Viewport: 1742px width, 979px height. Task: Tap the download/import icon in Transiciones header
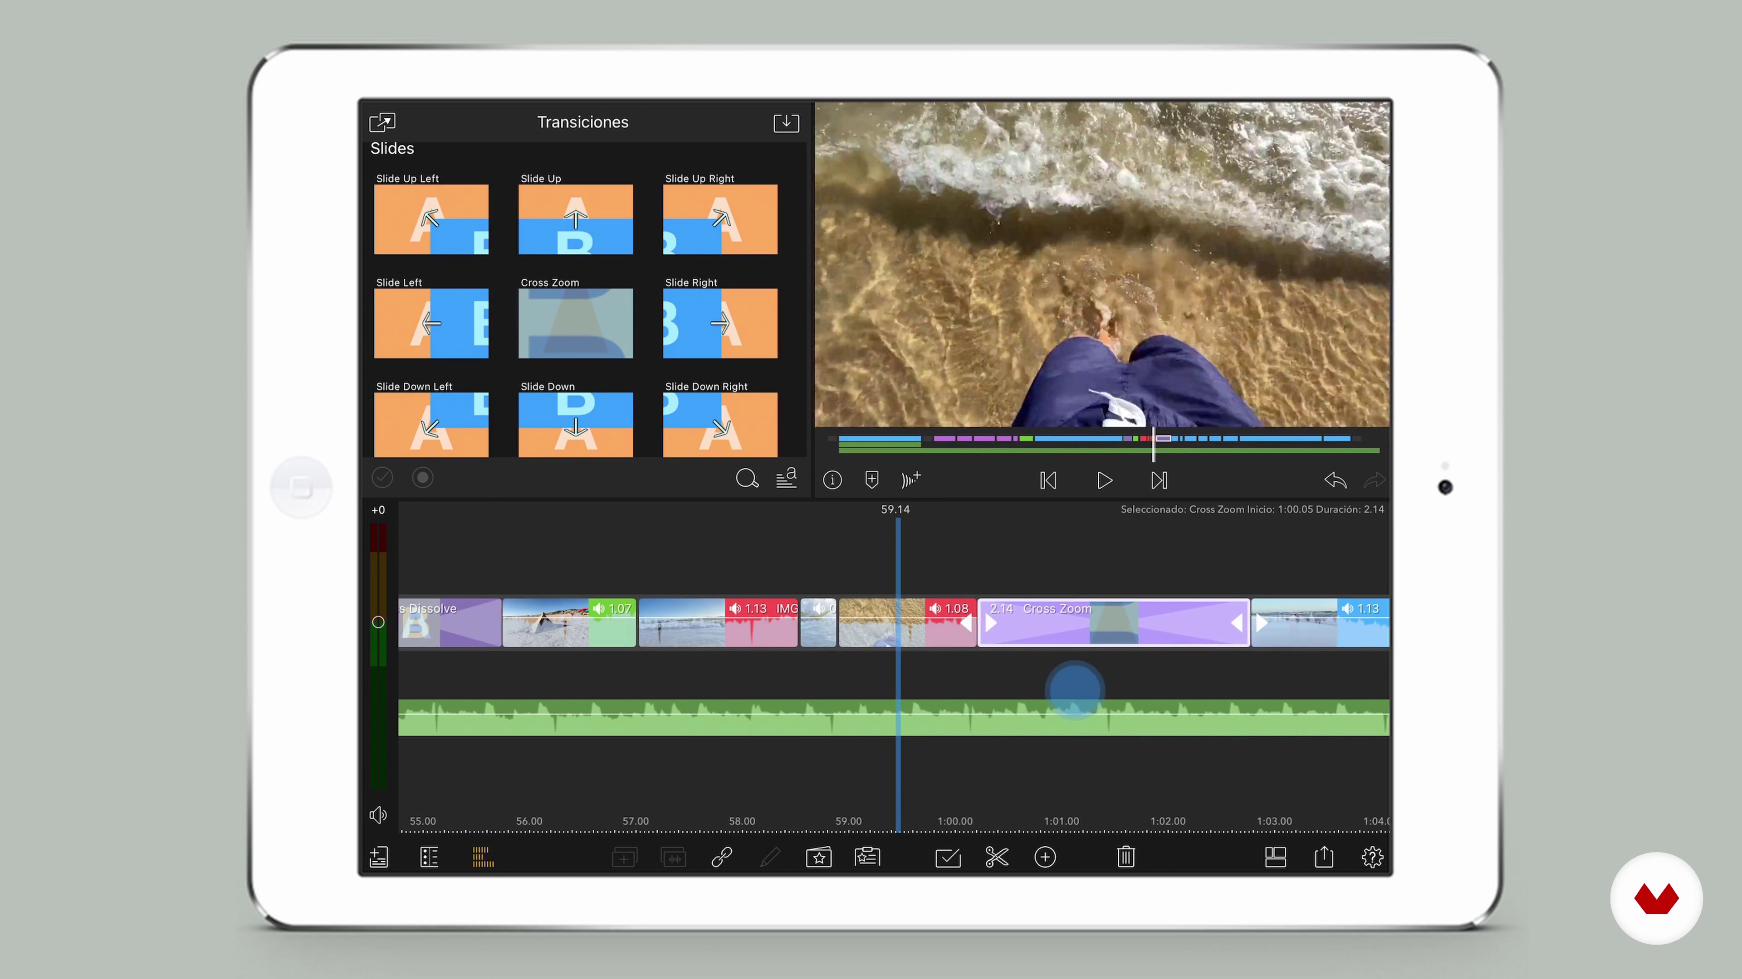786,123
